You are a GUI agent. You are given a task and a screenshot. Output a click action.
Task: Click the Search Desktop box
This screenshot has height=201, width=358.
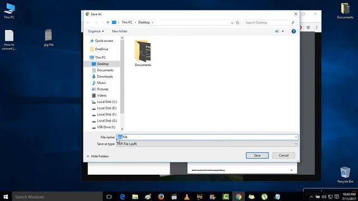point(270,22)
